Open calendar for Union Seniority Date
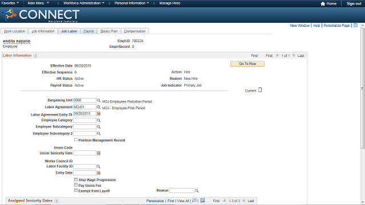 click(99, 153)
